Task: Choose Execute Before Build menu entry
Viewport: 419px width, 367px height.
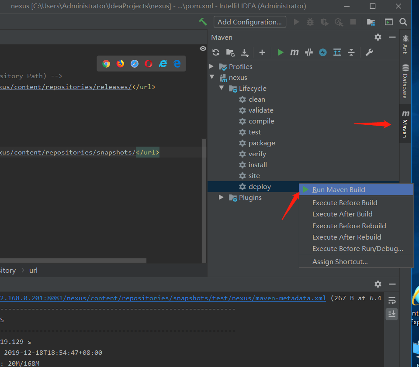Action: pyautogui.click(x=356, y=203)
